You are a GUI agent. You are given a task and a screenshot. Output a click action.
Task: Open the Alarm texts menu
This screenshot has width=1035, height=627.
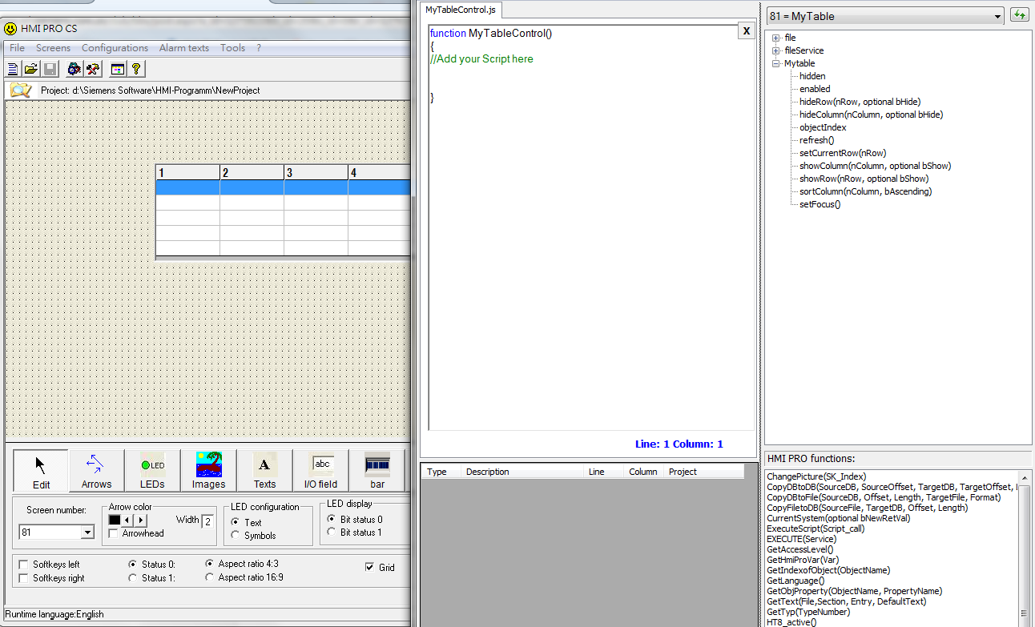[x=183, y=48]
